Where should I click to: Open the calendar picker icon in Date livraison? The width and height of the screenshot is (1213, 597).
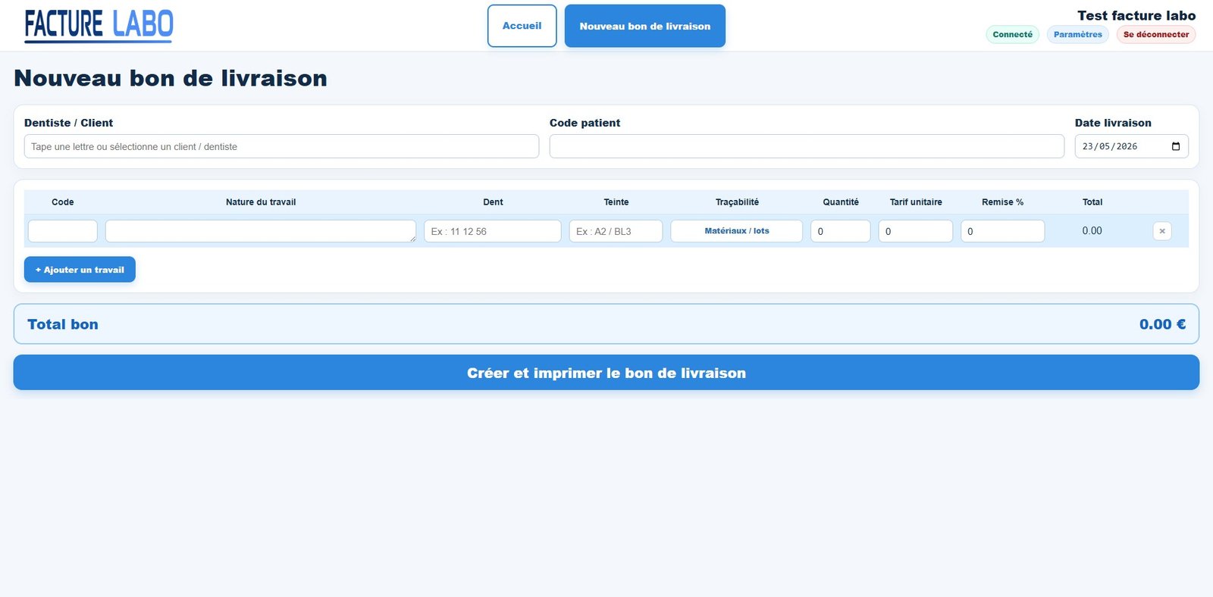tap(1176, 146)
